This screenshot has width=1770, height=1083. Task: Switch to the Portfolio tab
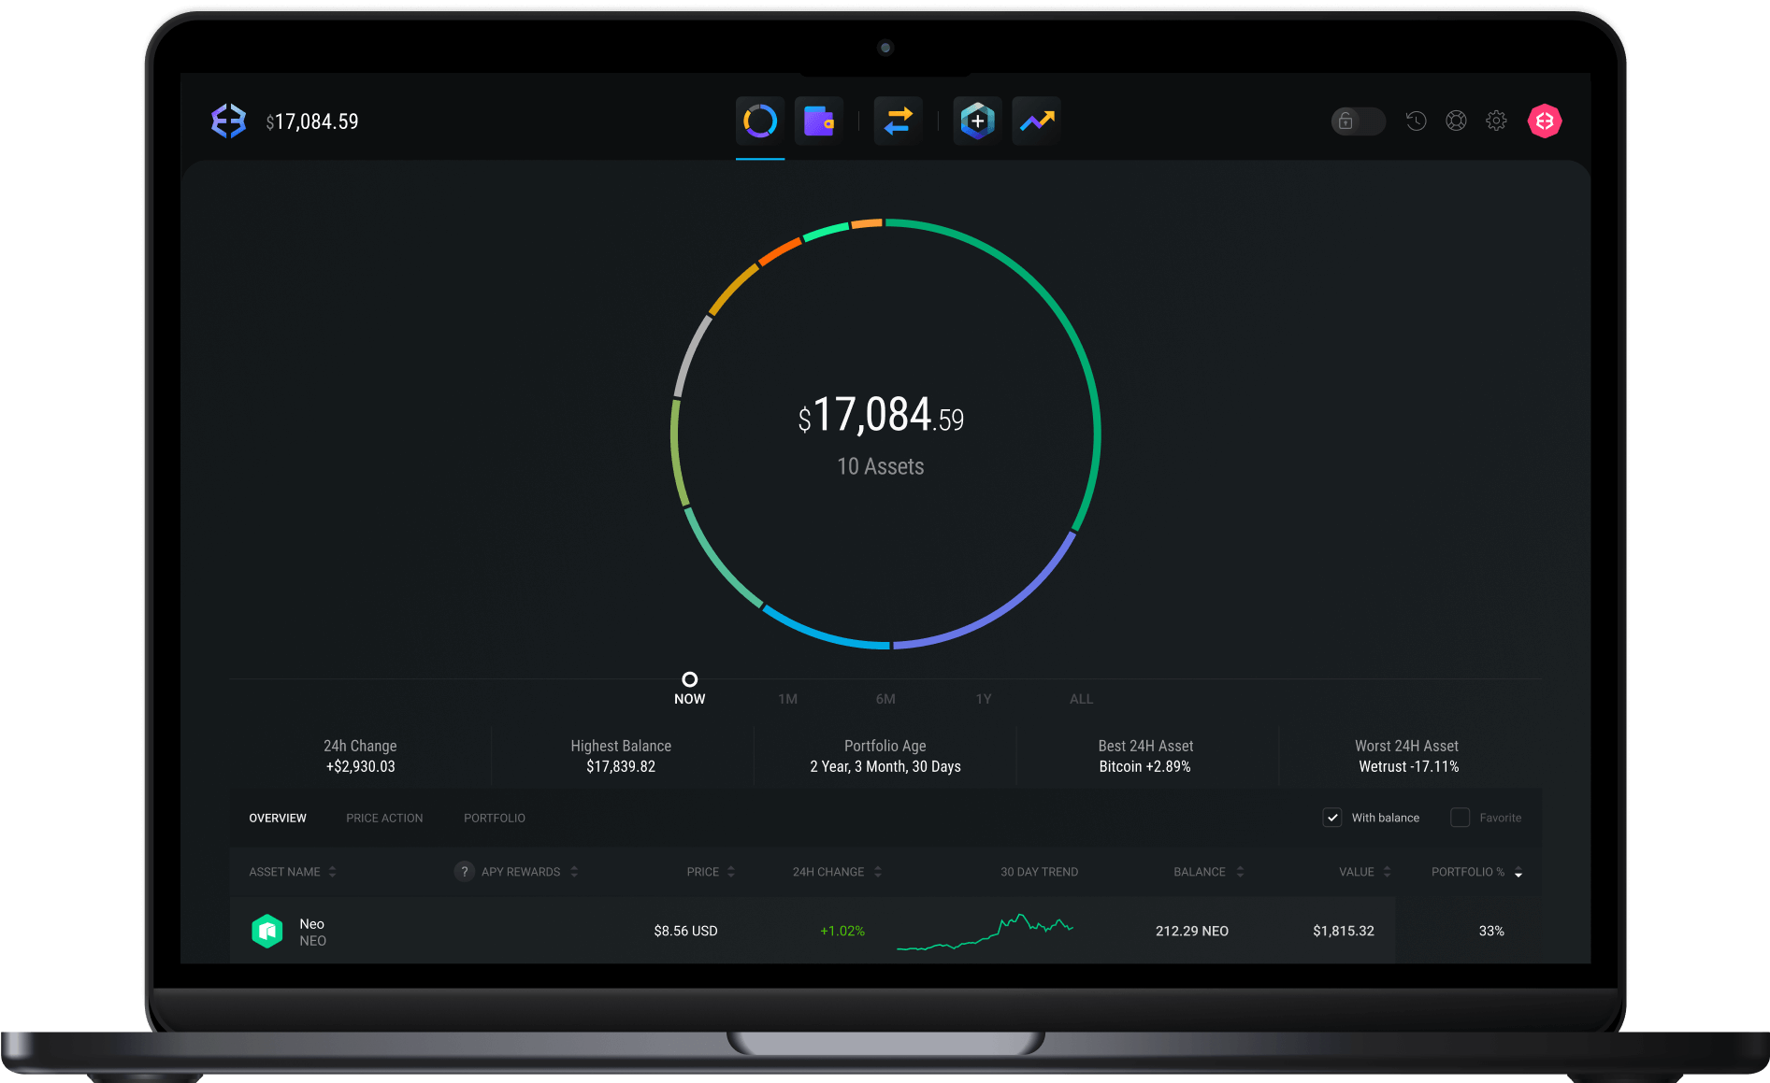point(495,818)
